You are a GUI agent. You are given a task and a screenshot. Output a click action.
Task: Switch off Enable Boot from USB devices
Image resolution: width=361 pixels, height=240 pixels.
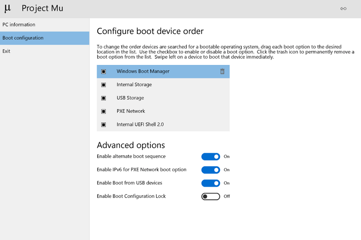pos(211,183)
